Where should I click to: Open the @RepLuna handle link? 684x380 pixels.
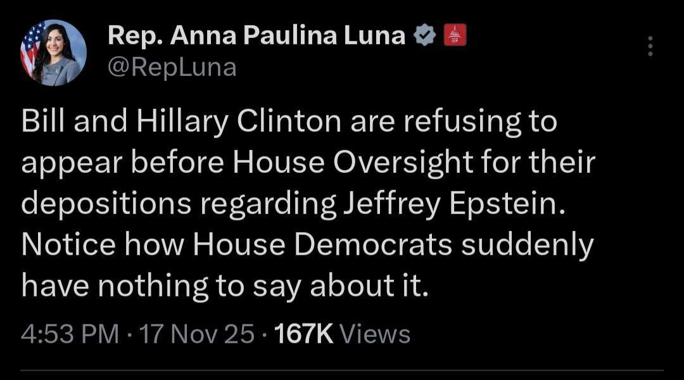click(172, 66)
